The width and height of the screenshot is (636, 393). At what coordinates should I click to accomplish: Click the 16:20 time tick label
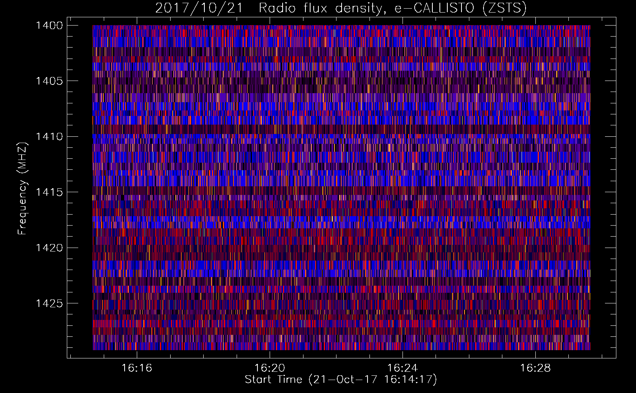click(269, 368)
